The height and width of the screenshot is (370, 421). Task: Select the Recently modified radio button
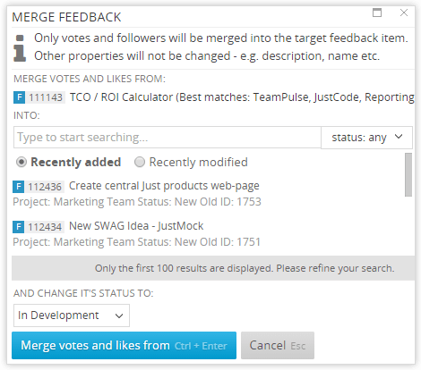click(140, 162)
